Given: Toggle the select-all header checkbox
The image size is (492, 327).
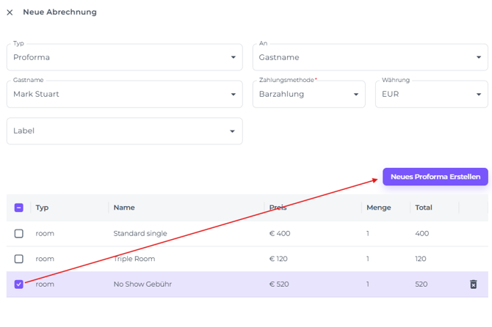Looking at the screenshot, I should pyautogui.click(x=19, y=207).
